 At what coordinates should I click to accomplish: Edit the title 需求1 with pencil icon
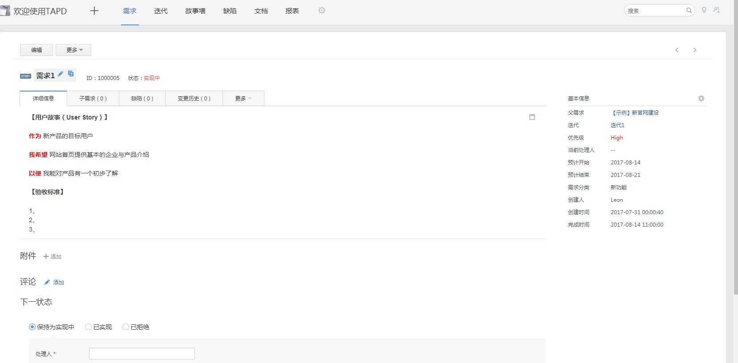point(61,74)
